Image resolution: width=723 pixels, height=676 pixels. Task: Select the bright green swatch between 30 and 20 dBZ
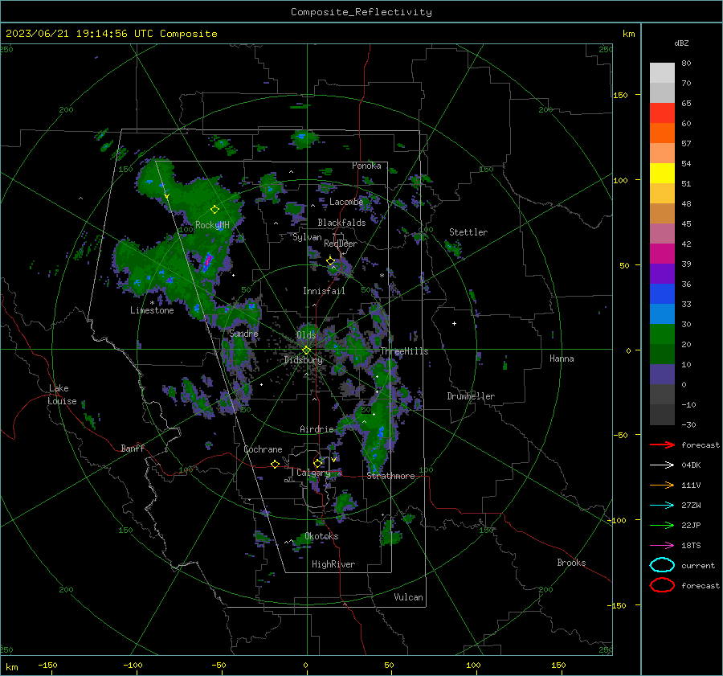pyautogui.click(x=662, y=334)
